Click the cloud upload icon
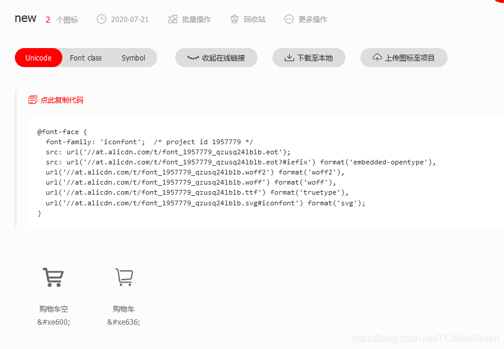The width and height of the screenshot is (504, 349). click(378, 58)
